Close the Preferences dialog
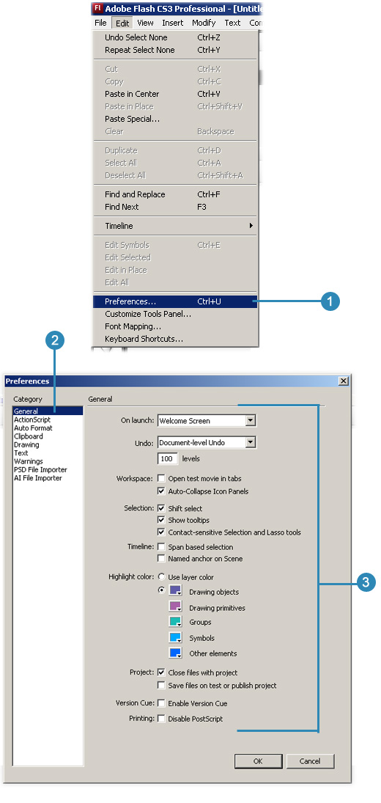The image size is (381, 803). [344, 381]
